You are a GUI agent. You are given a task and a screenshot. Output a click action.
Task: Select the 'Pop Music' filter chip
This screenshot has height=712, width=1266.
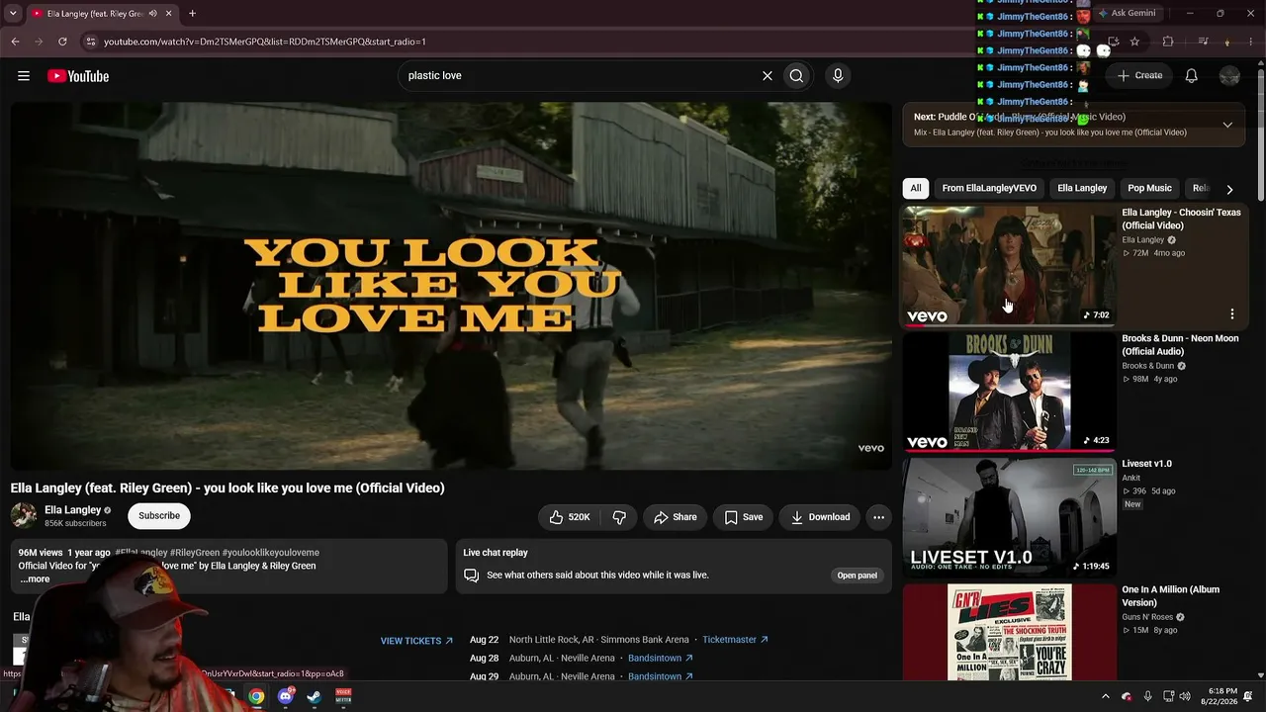(x=1149, y=188)
